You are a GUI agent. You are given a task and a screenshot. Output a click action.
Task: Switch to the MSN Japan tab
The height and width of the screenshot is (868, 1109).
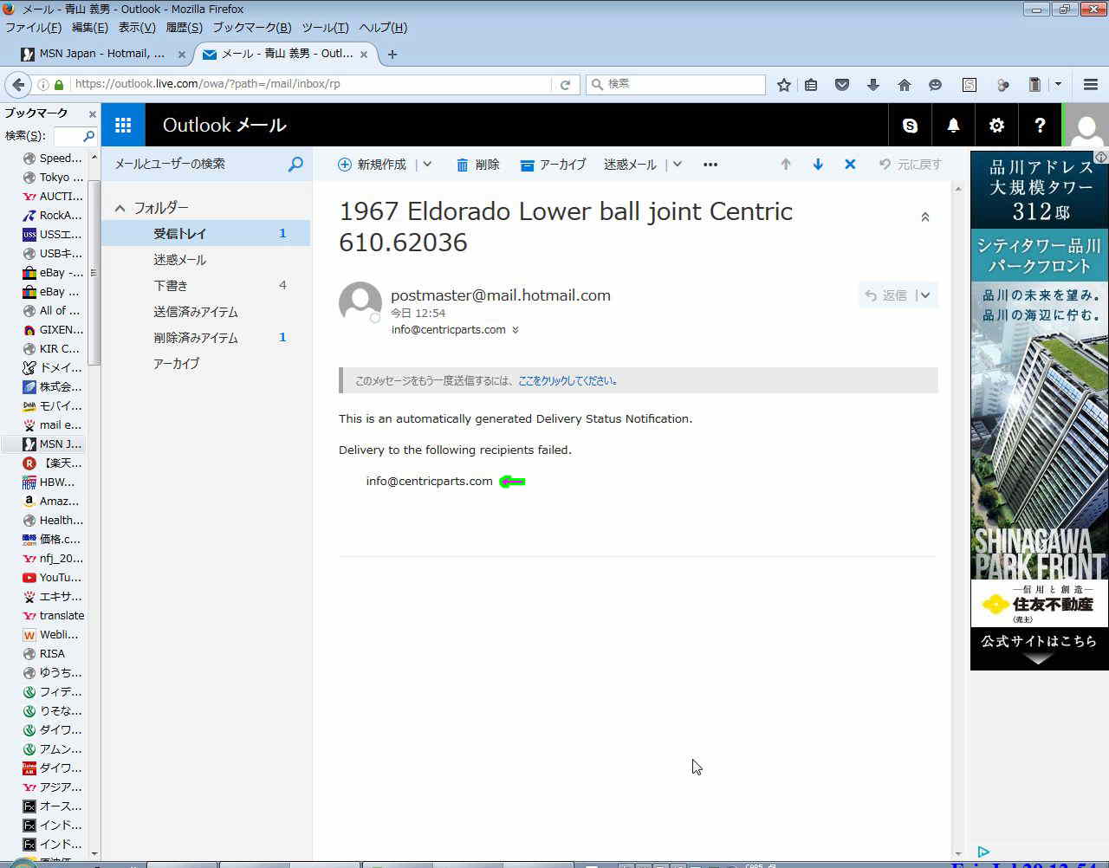coord(101,54)
